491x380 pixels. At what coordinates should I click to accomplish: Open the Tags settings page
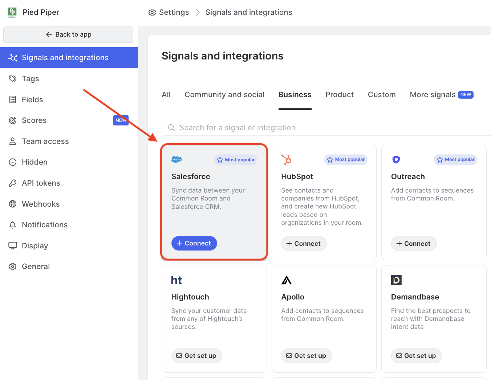pos(69,79)
